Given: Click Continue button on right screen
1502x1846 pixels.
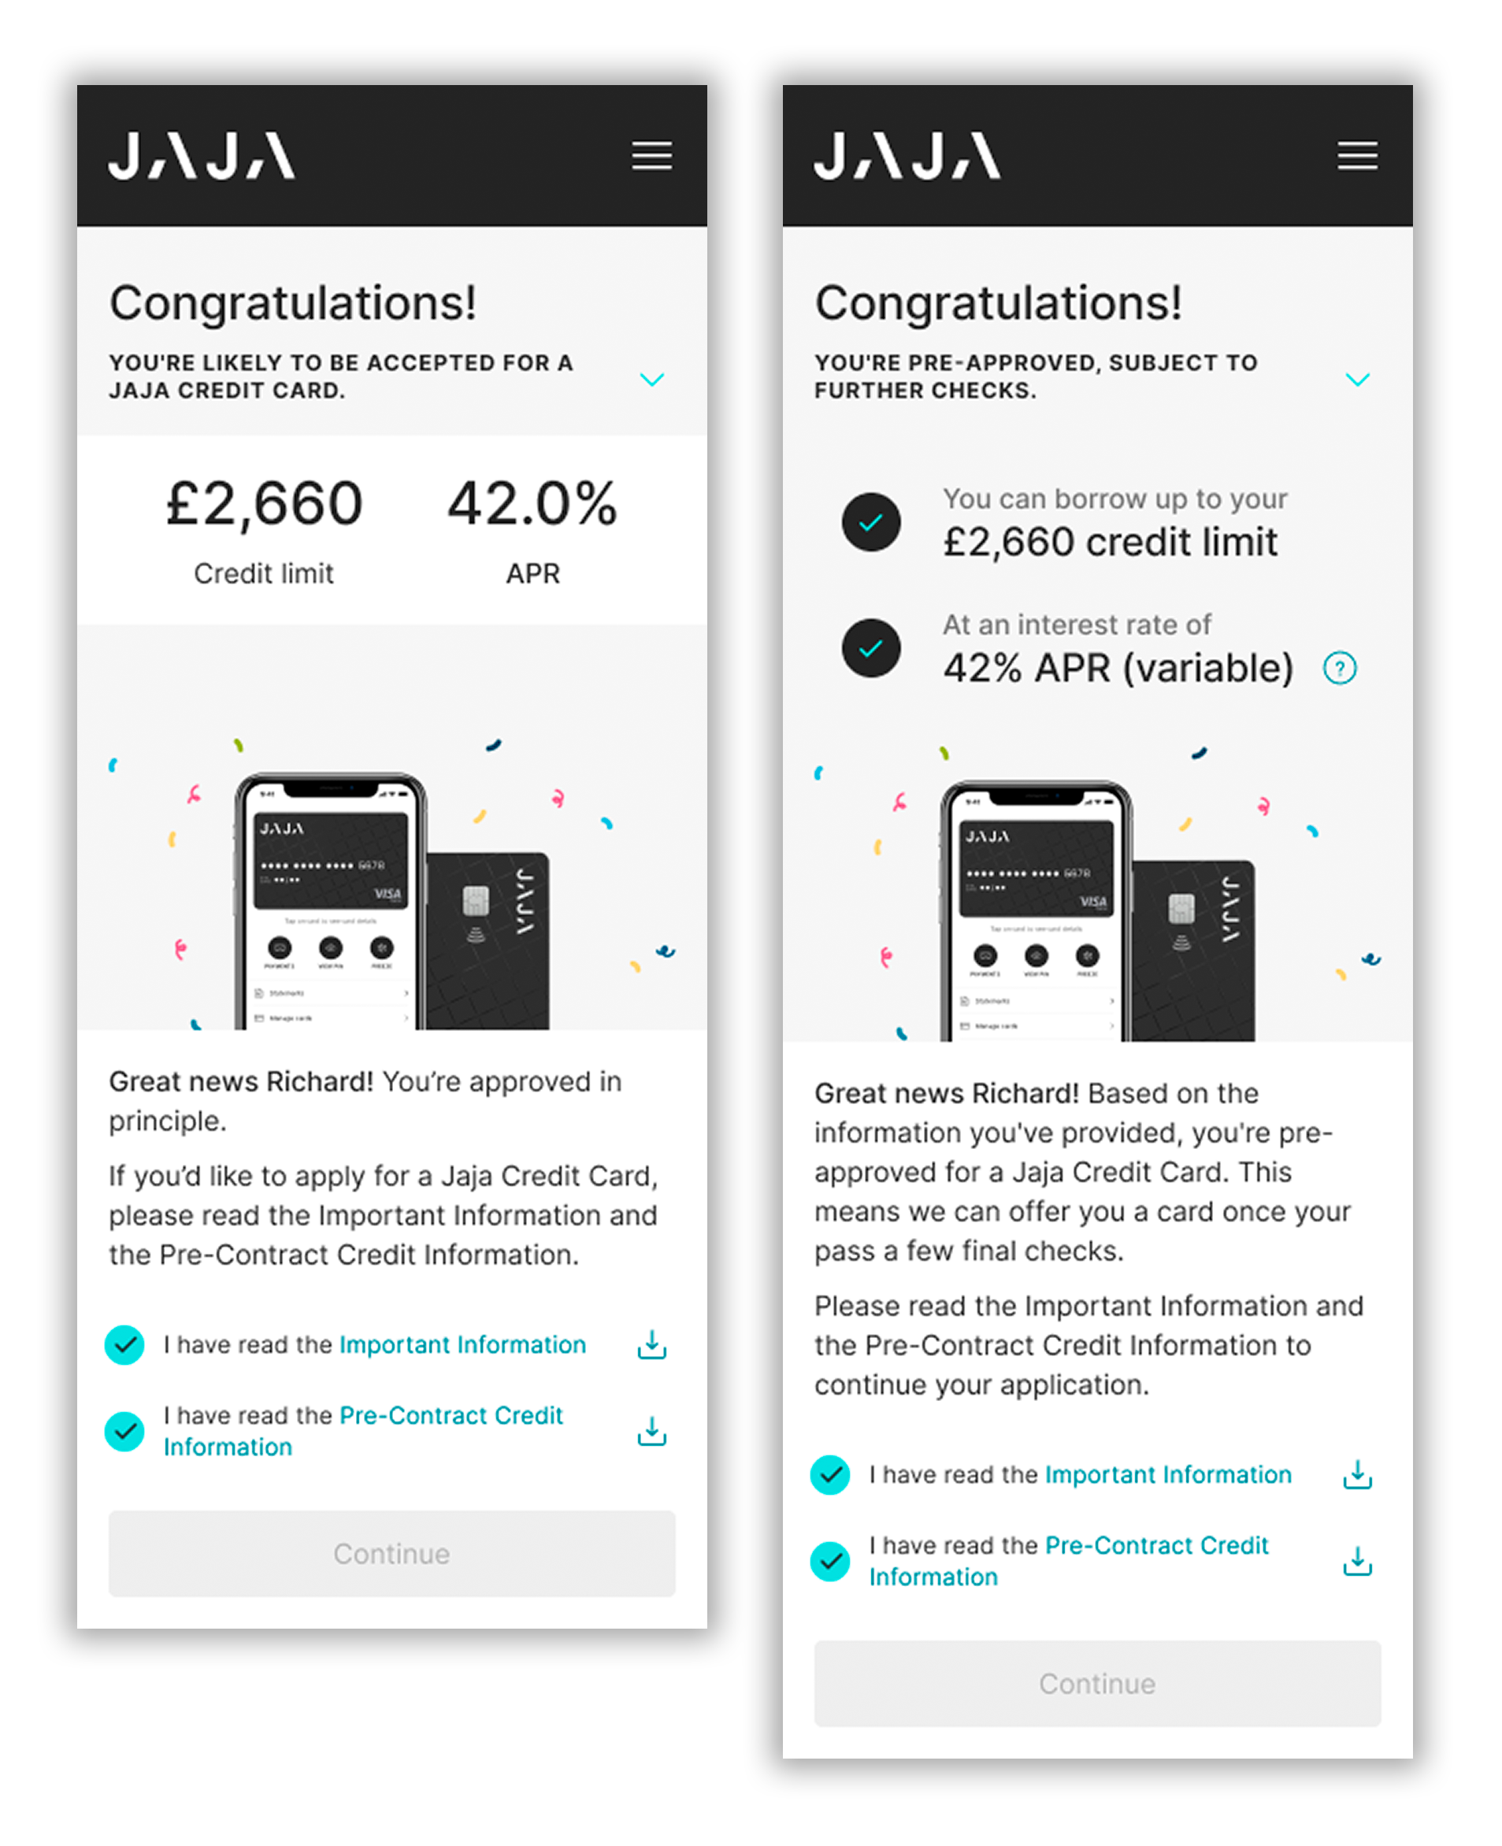Looking at the screenshot, I should click(1096, 1682).
